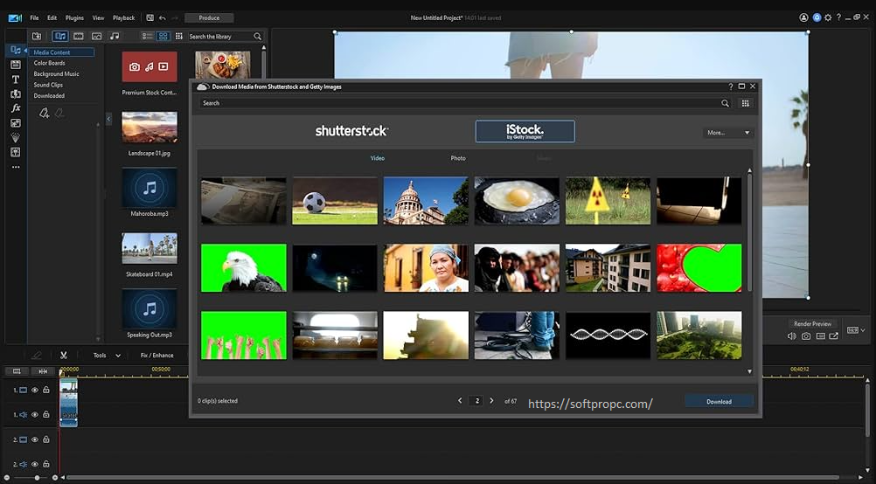The image size is (876, 484).
Task: Lock video track 1
Action: 46,391
